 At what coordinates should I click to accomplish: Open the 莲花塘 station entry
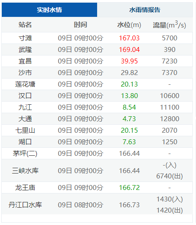click(25, 84)
